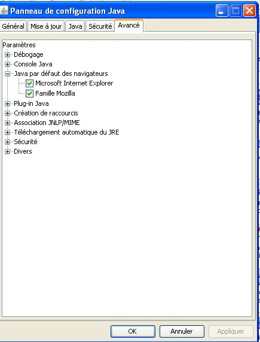Expand the Débogage tree node
The width and height of the screenshot is (260, 342).
7,54
